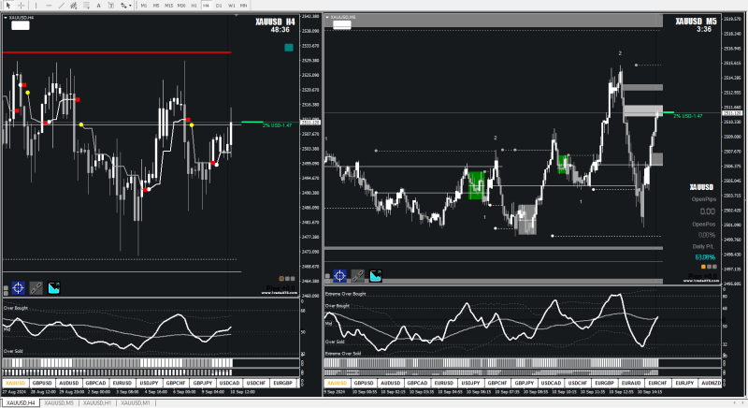Click the chart screenshot icon in M5 chart
This screenshot has height=408, width=748.
tap(376, 275)
